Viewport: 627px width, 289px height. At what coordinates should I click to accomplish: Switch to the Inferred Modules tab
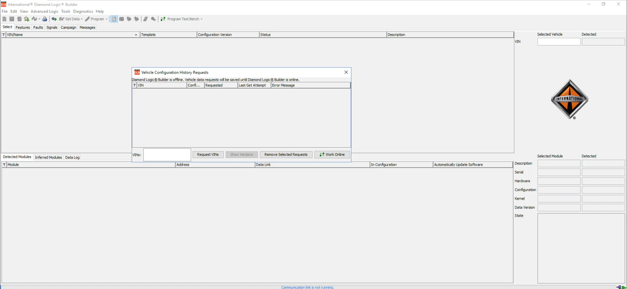(x=48, y=157)
